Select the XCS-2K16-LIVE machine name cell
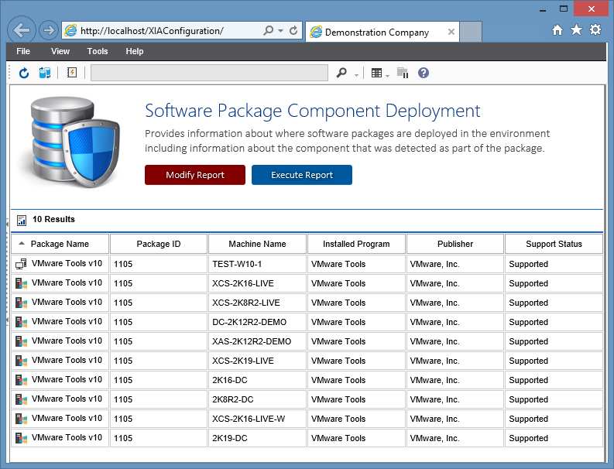614x469 pixels. [257, 283]
